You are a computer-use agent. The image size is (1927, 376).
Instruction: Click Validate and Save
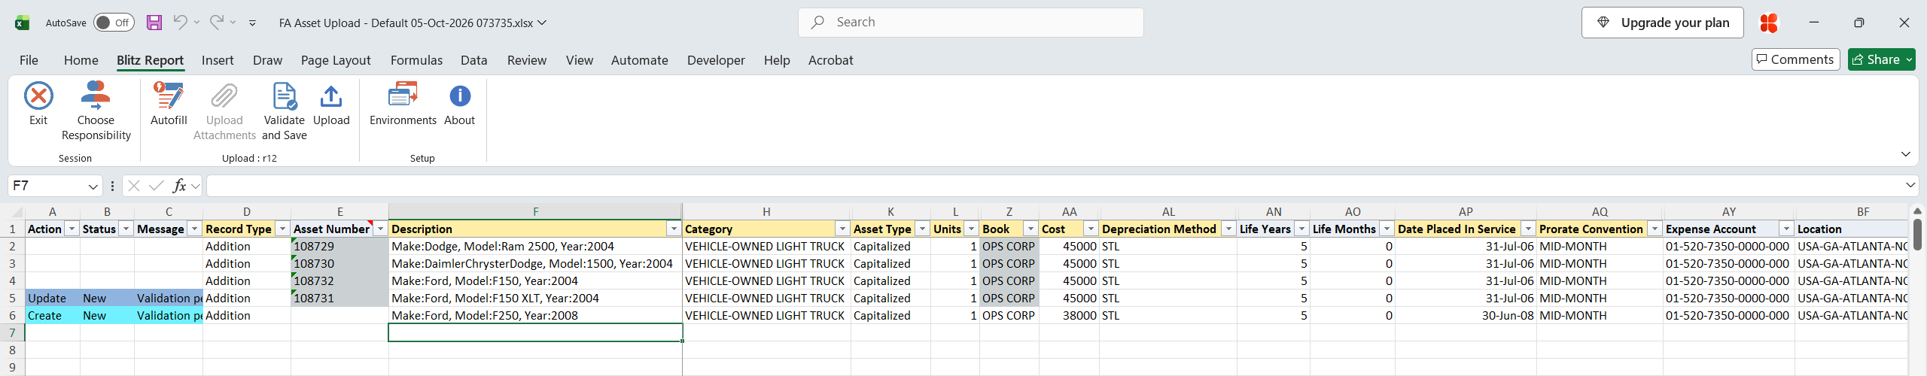[x=285, y=111]
